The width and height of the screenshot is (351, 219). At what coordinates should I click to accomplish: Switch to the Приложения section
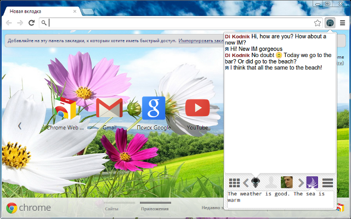coord(155,209)
